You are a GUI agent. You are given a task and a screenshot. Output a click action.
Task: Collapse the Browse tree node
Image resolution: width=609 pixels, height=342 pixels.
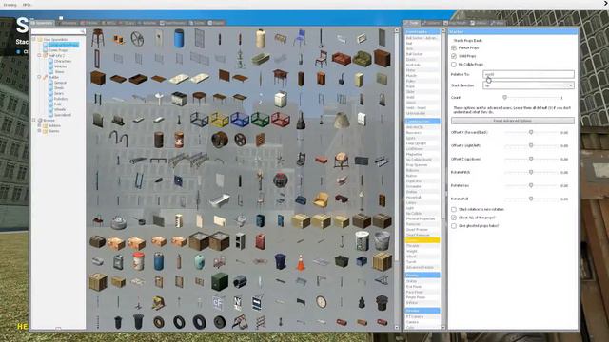click(x=34, y=121)
